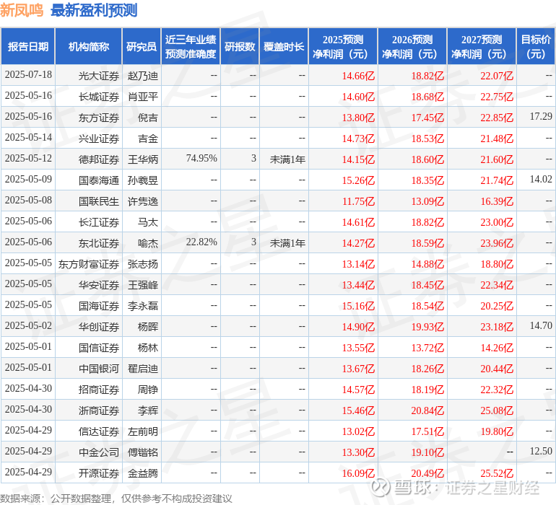
Task: Click 11.75亿 in 国联民生 row
Action: tap(358, 201)
